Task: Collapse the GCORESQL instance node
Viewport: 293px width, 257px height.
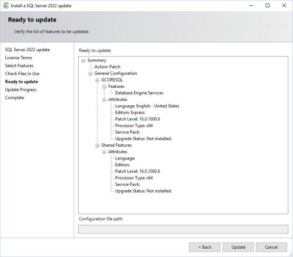Action: (98, 80)
